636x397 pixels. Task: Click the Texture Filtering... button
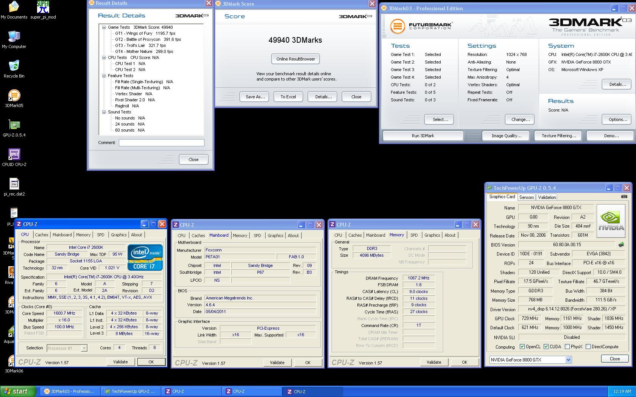click(558, 136)
